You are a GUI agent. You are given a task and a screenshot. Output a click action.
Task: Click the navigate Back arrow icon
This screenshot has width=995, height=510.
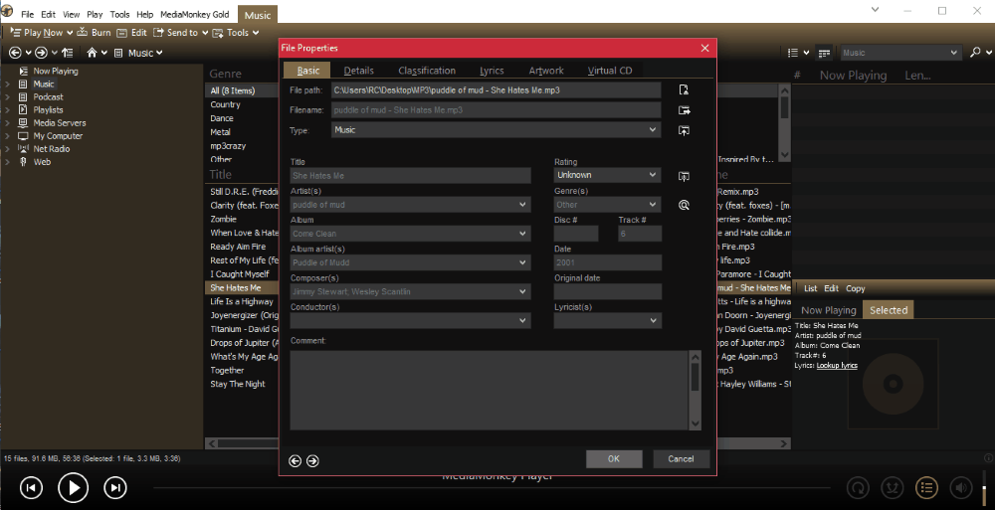pyautogui.click(x=15, y=53)
